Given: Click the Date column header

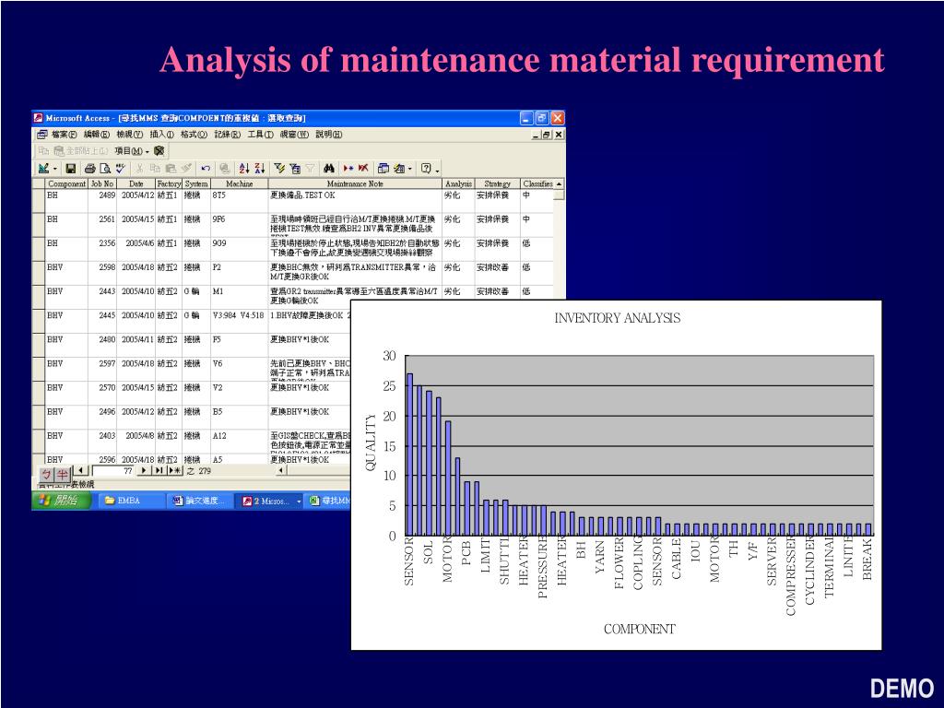Looking at the screenshot, I should (136, 183).
